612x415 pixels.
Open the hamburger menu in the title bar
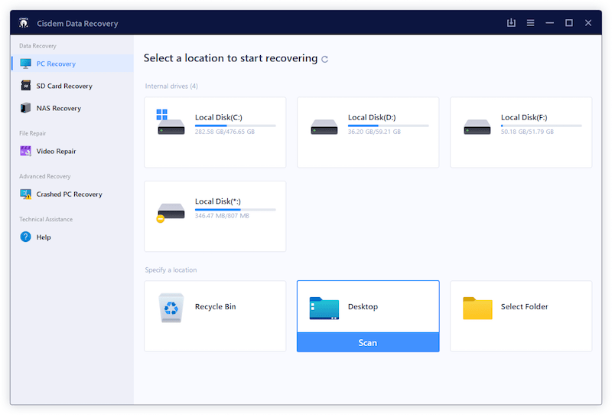pyautogui.click(x=530, y=23)
